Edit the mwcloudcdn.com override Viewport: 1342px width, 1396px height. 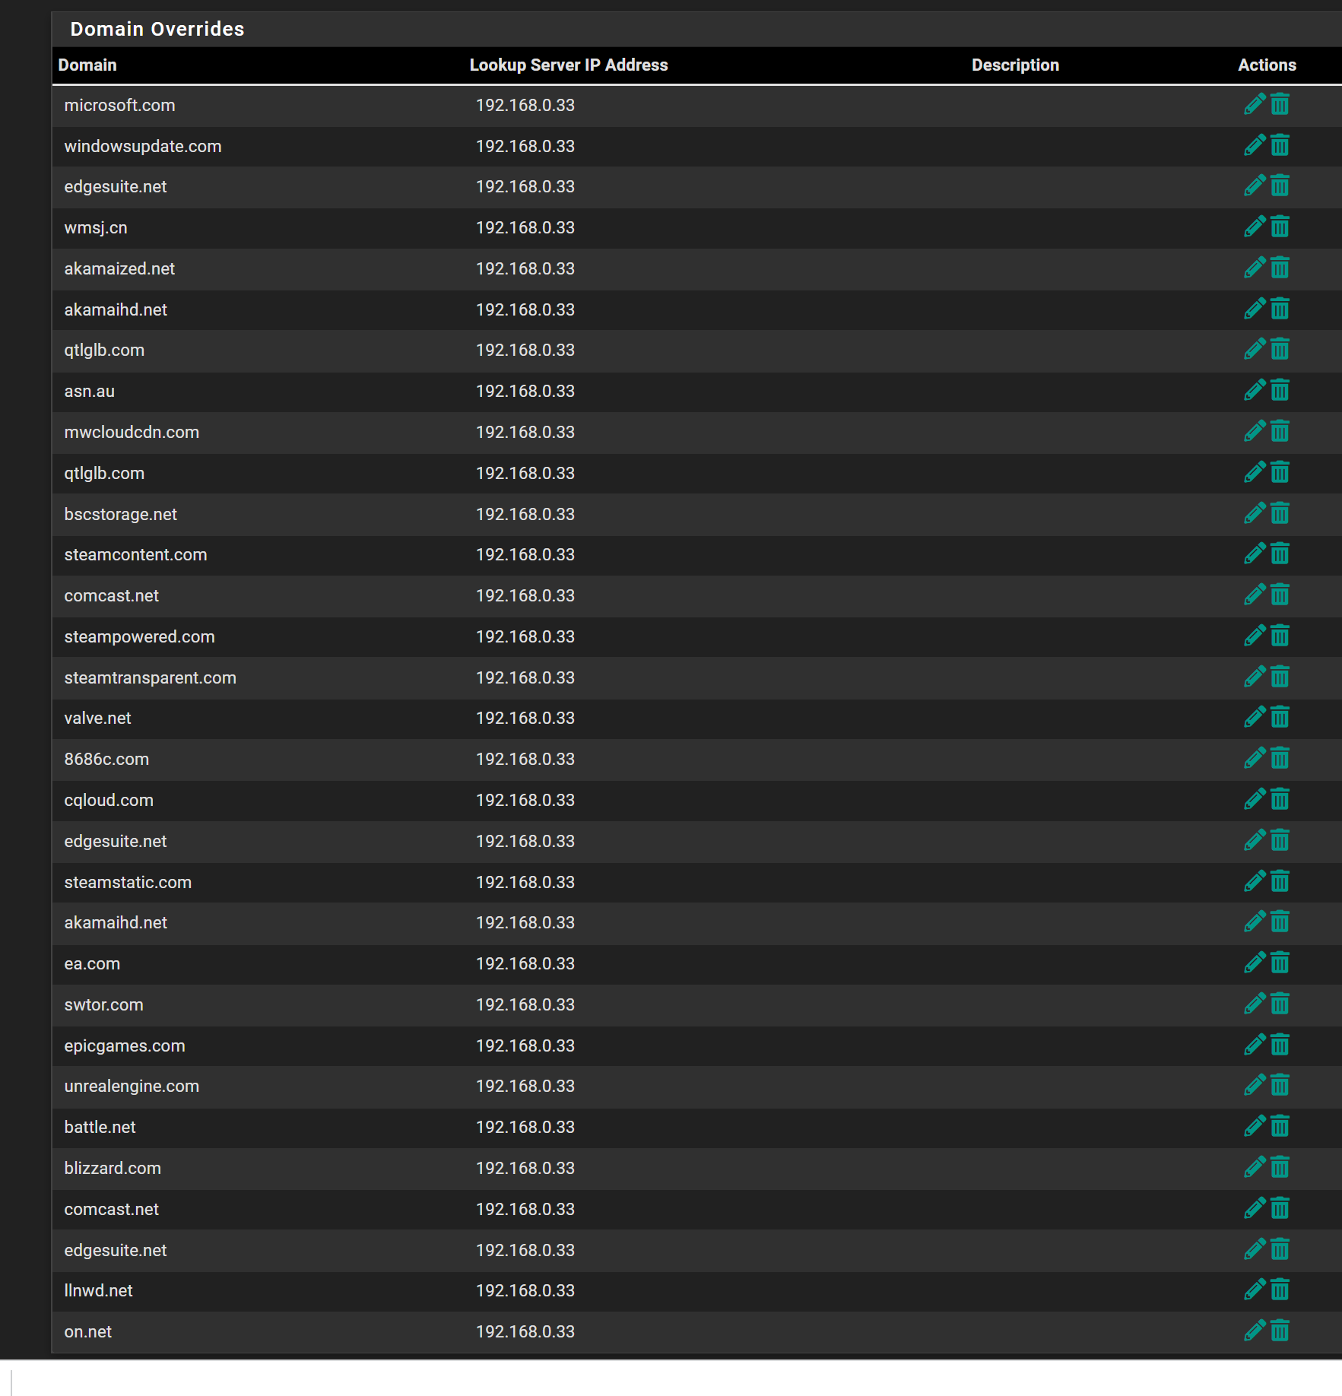click(1255, 431)
